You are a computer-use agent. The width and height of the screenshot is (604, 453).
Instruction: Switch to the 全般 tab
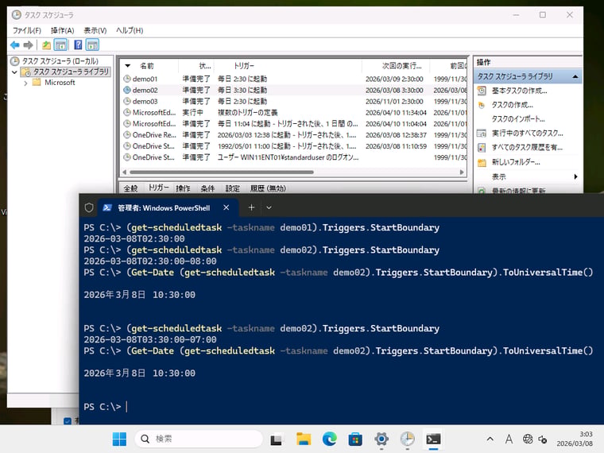130,188
